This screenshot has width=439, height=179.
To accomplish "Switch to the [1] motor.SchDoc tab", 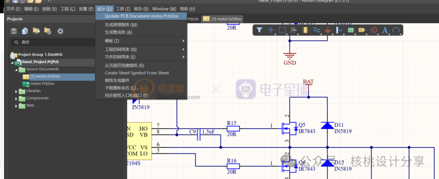I will click(223, 19).
